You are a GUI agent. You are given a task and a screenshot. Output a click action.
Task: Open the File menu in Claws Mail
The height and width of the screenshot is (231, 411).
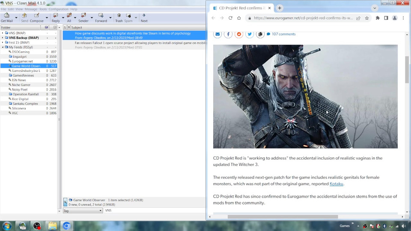coord(3,9)
